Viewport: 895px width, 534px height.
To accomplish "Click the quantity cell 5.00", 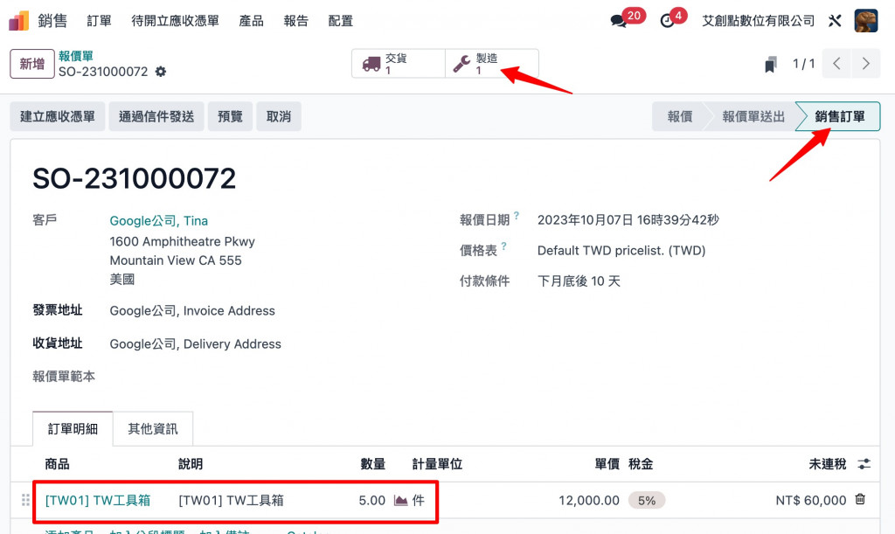I will pos(372,500).
